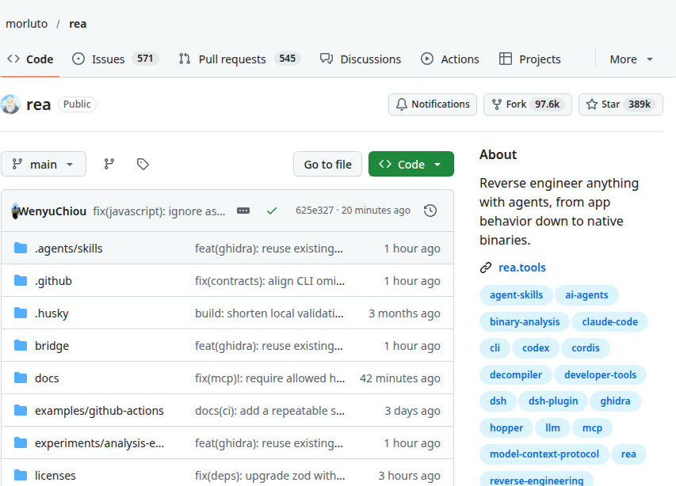676x486 pixels.
Task: Open the Pull requests tab
Action: point(239,59)
